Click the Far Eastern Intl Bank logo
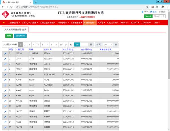170x131 pixels. (18, 14)
